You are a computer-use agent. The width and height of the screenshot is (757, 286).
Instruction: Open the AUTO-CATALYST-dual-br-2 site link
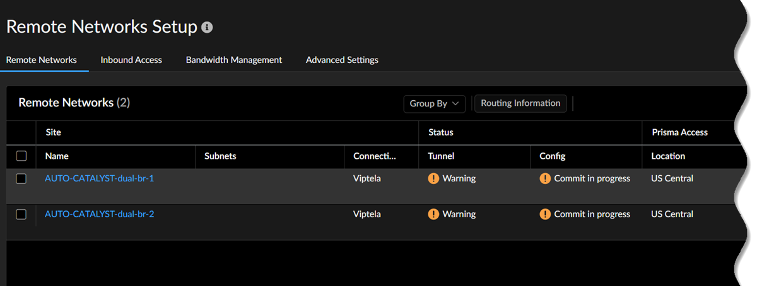(x=100, y=214)
